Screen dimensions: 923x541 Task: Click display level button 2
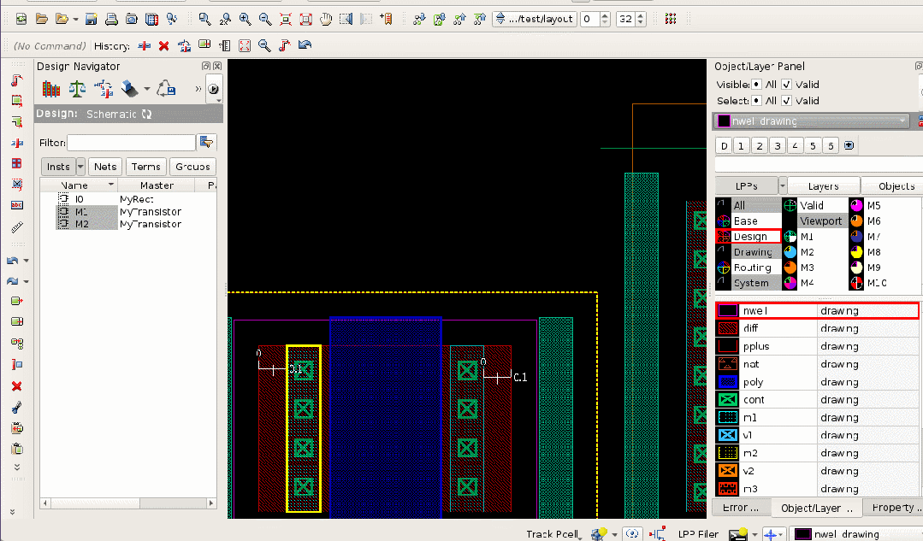(760, 146)
